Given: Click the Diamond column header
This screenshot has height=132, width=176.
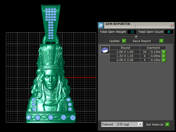Looking at the screenshot, I should [153, 48].
